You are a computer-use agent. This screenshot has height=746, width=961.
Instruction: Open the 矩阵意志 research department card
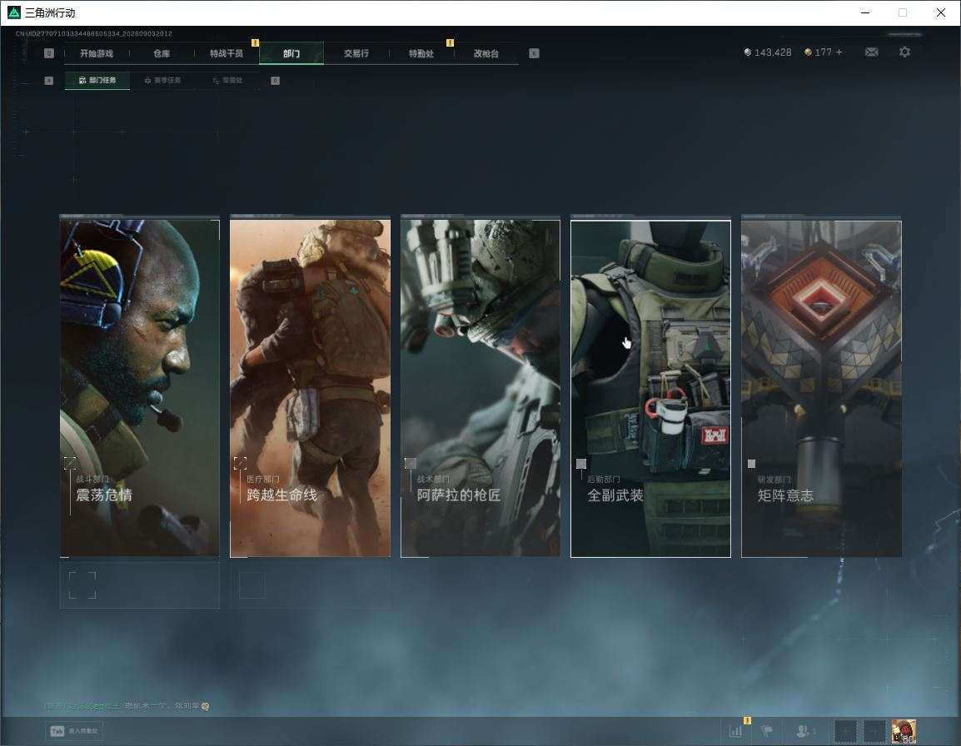[x=821, y=389]
